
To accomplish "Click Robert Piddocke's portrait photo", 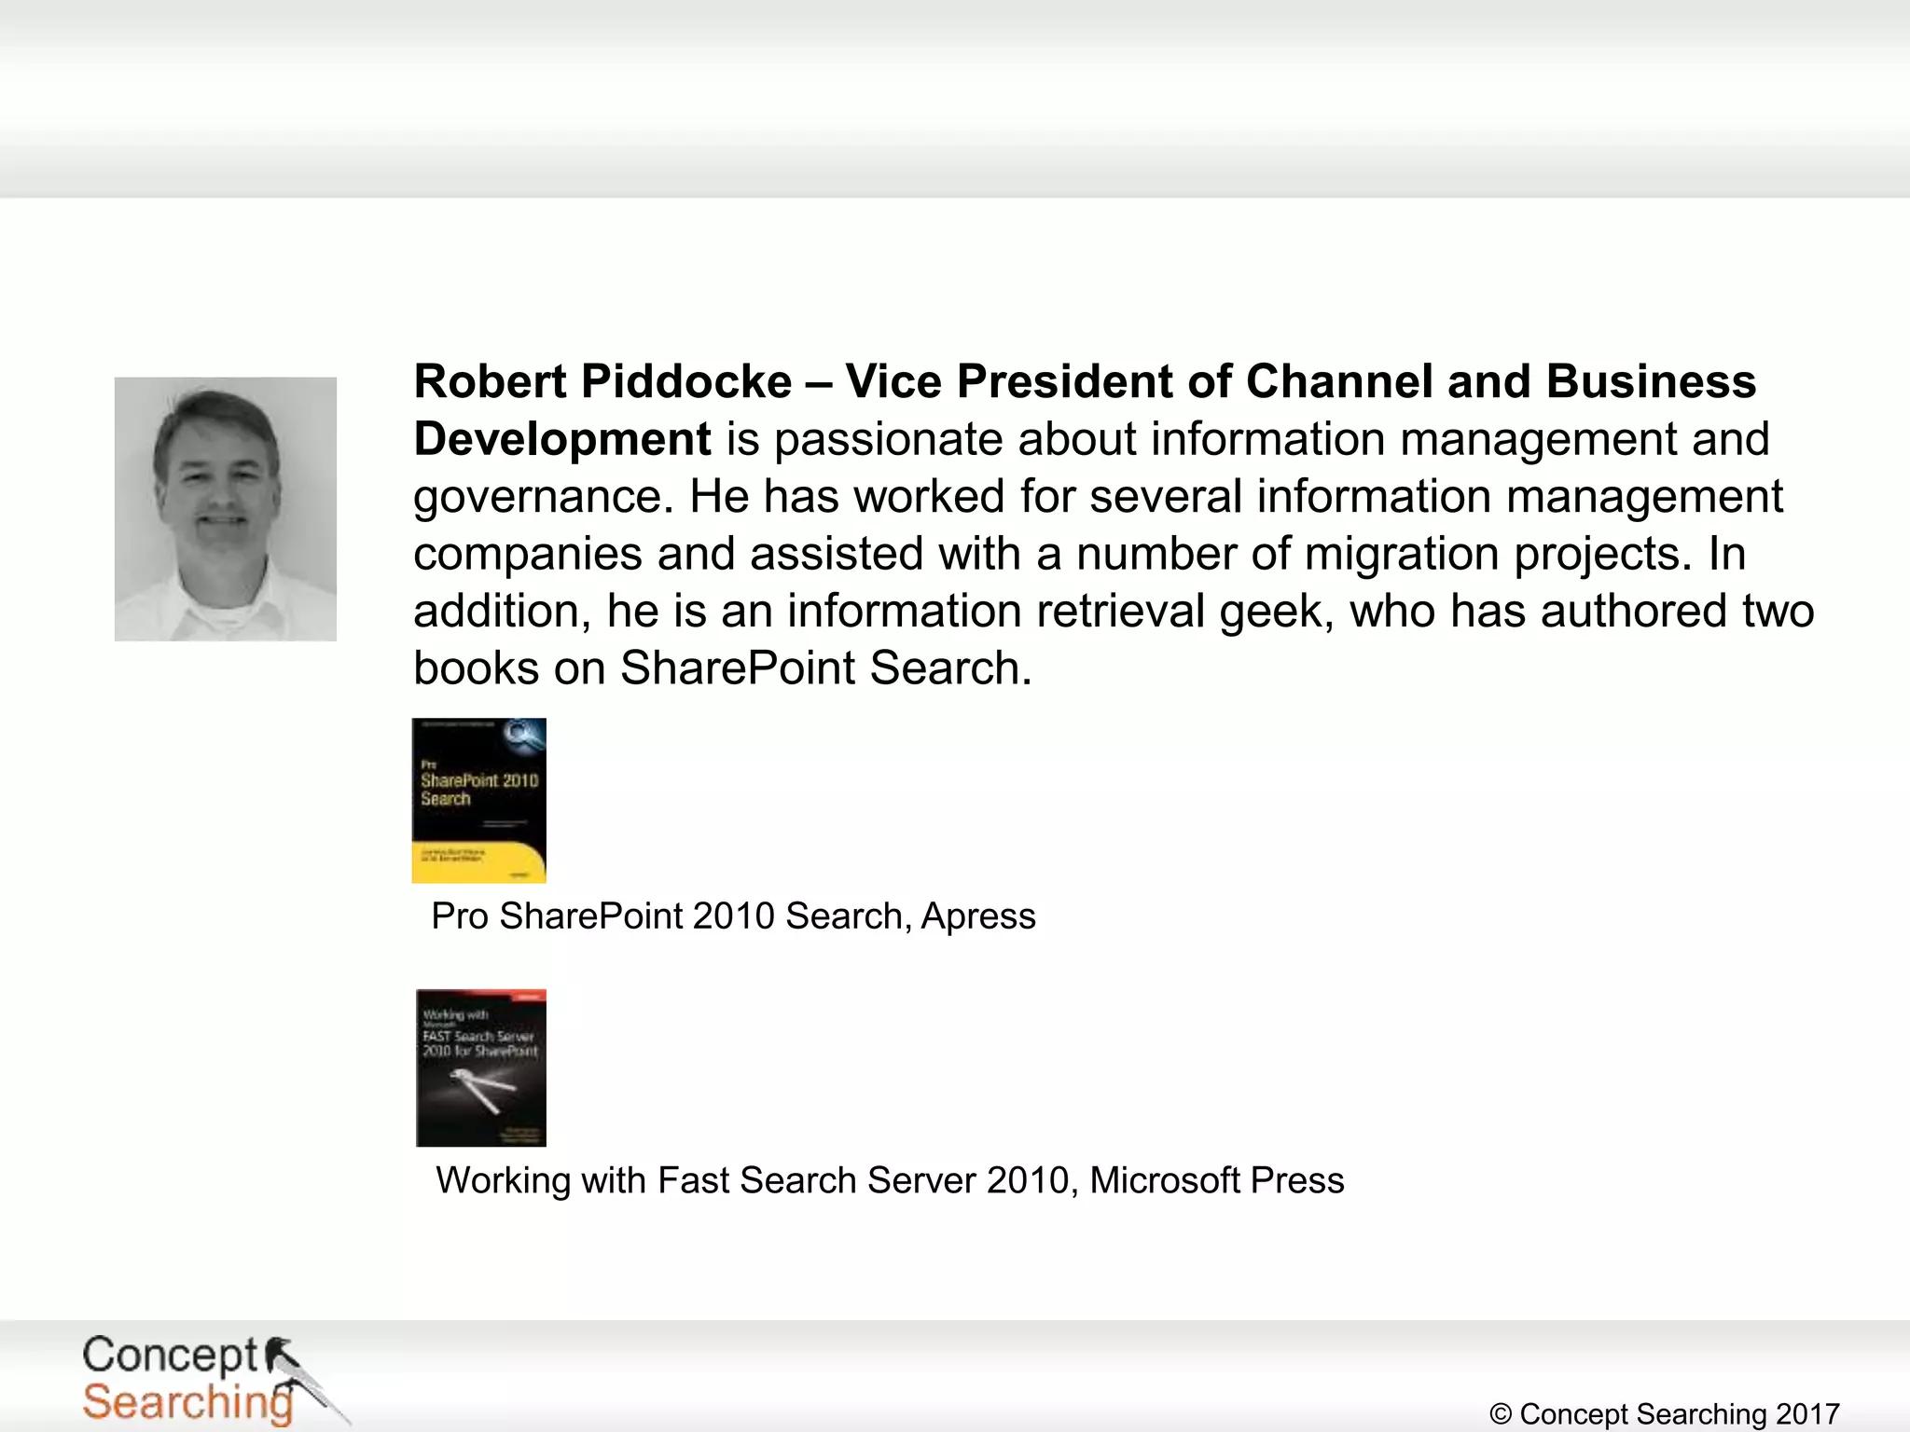I will click(x=225, y=508).
